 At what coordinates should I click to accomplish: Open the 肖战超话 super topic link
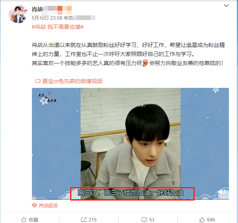coord(48,206)
